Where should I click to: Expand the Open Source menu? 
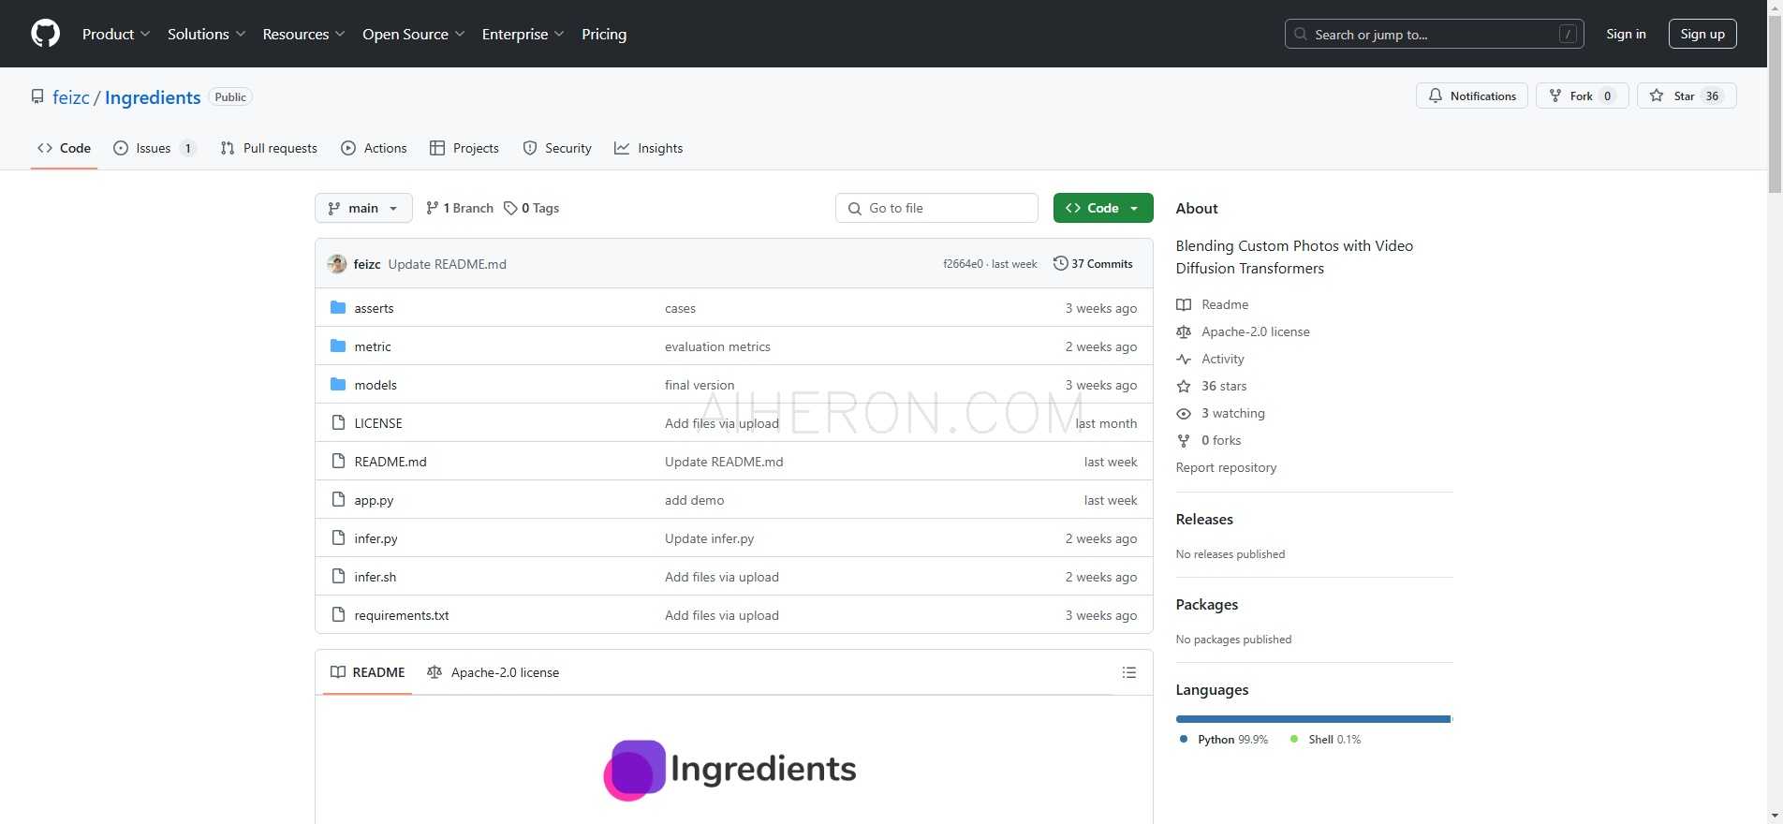(413, 34)
